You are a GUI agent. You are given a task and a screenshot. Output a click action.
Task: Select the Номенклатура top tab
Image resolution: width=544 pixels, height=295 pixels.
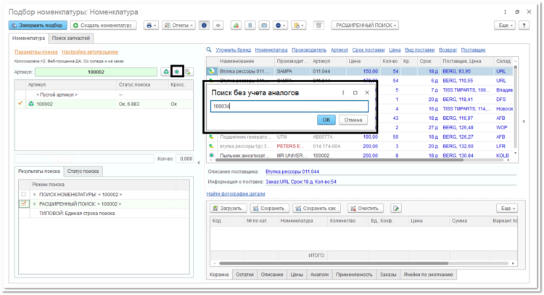29,39
